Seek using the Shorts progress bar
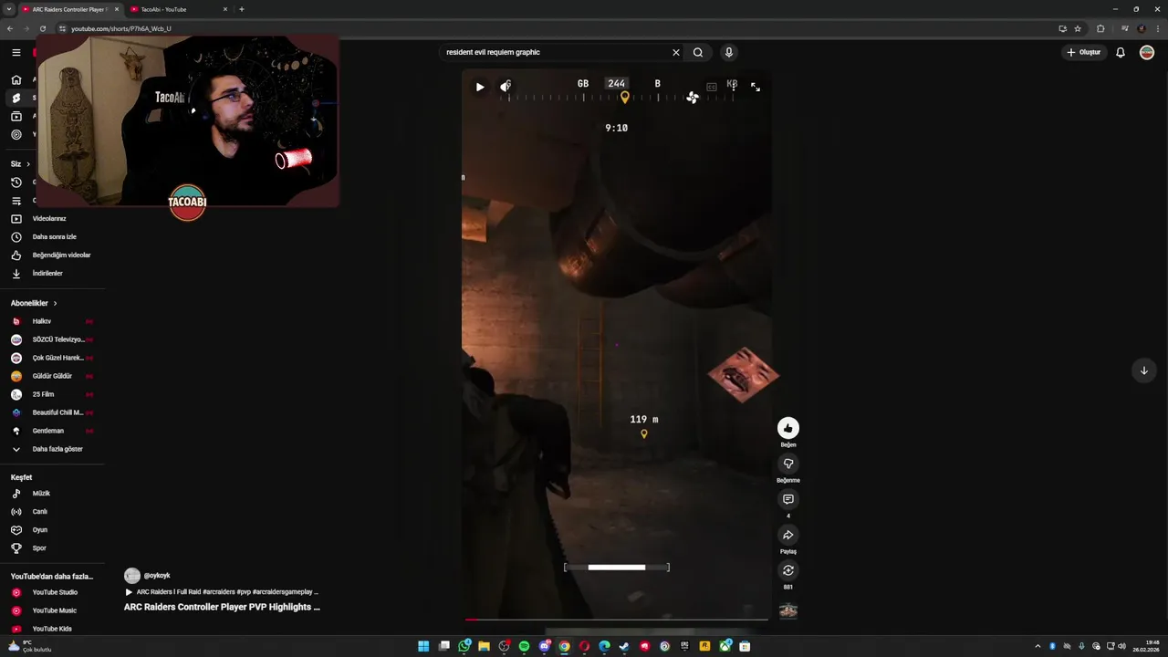The width and height of the screenshot is (1168, 657). 616,620
